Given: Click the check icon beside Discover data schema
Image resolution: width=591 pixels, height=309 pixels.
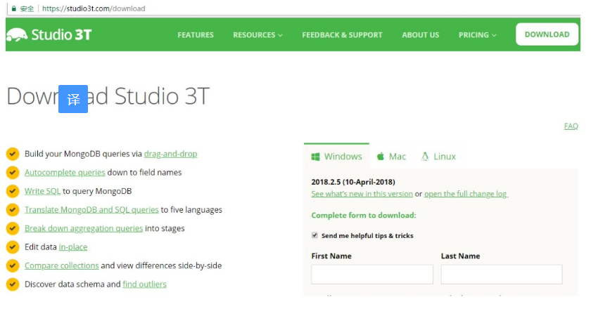Looking at the screenshot, I should [13, 284].
